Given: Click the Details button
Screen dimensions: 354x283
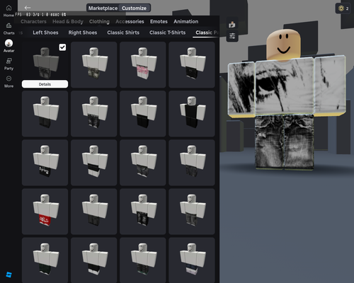Looking at the screenshot, I should click(x=45, y=84).
